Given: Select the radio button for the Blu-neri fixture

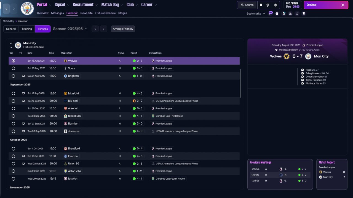Looking at the screenshot, I should tap(14, 101).
